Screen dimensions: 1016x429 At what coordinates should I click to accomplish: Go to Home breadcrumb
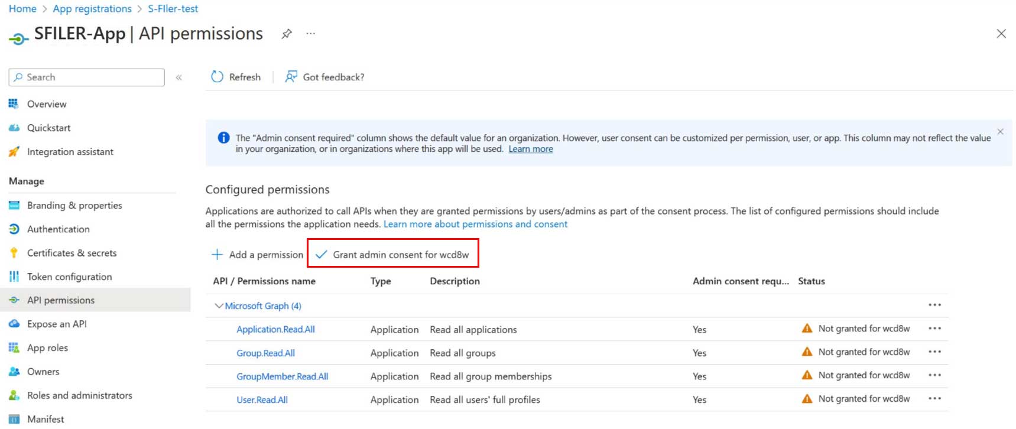22,9
